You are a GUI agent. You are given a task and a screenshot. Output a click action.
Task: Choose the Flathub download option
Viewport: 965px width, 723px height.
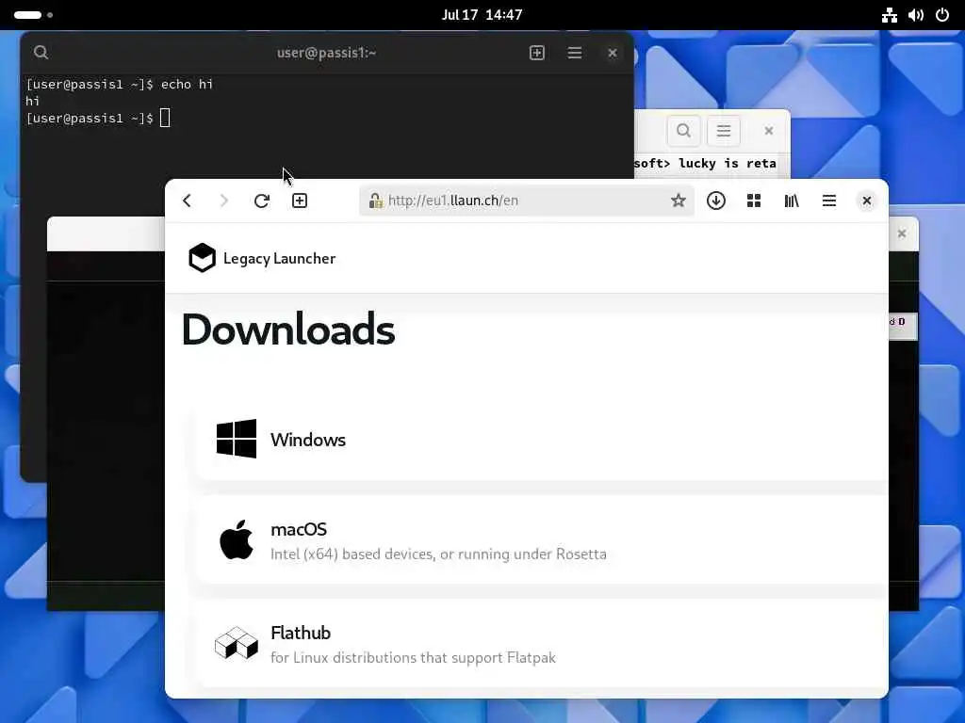coord(542,643)
